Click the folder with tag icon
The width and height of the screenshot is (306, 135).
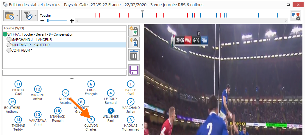(x=10, y=16)
